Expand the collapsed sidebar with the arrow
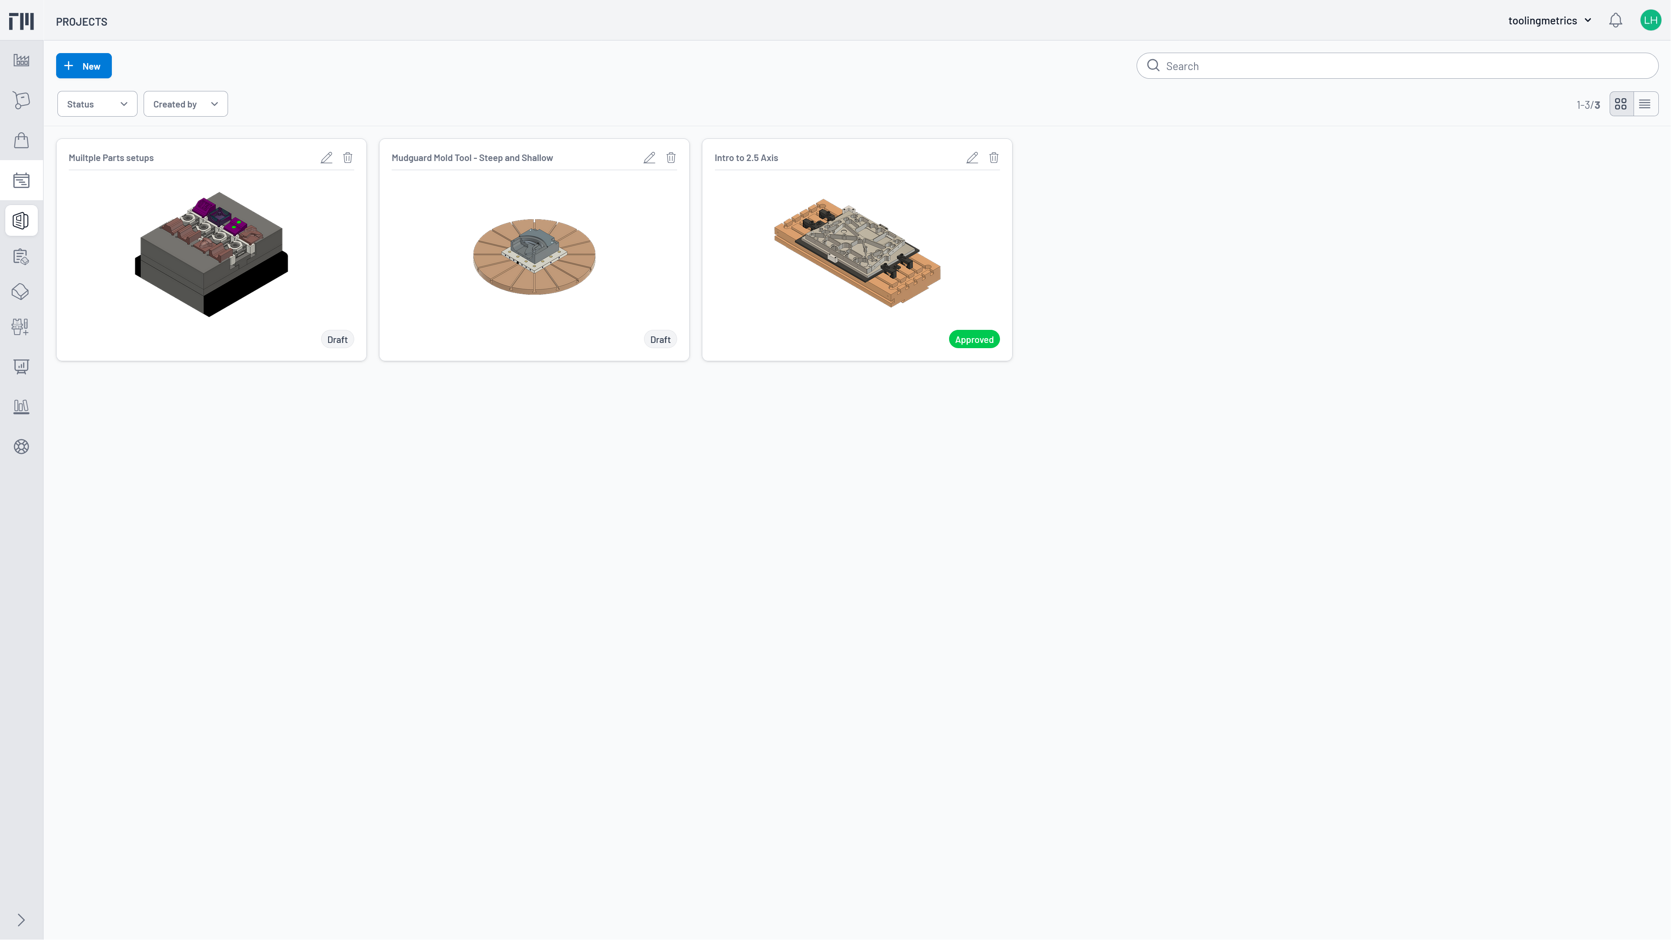The width and height of the screenshot is (1671, 940). 21,920
